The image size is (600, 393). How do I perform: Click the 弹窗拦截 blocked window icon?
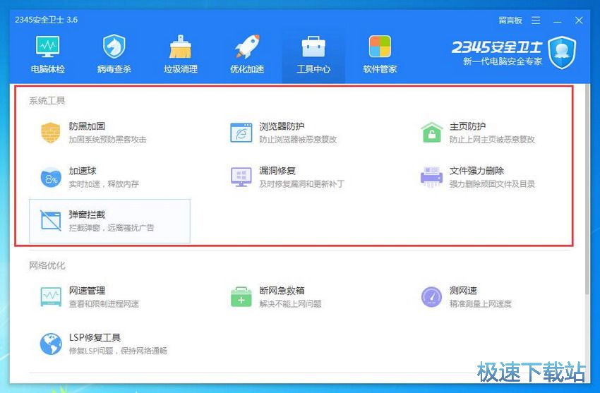(51, 221)
